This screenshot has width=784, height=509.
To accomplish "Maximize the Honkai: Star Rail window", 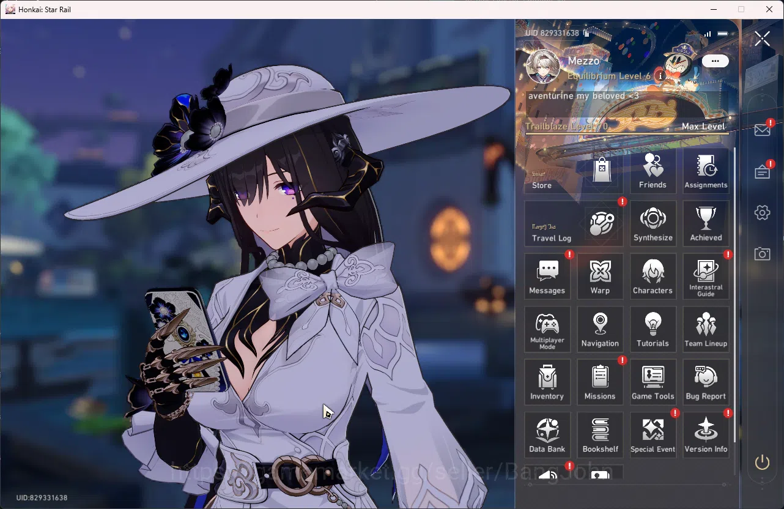I will tap(741, 9).
